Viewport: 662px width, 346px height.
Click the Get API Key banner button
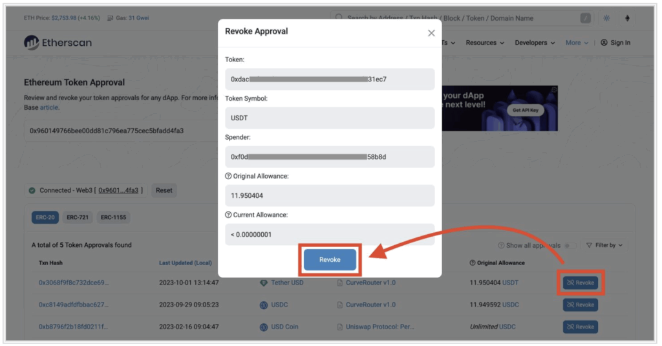(x=525, y=110)
